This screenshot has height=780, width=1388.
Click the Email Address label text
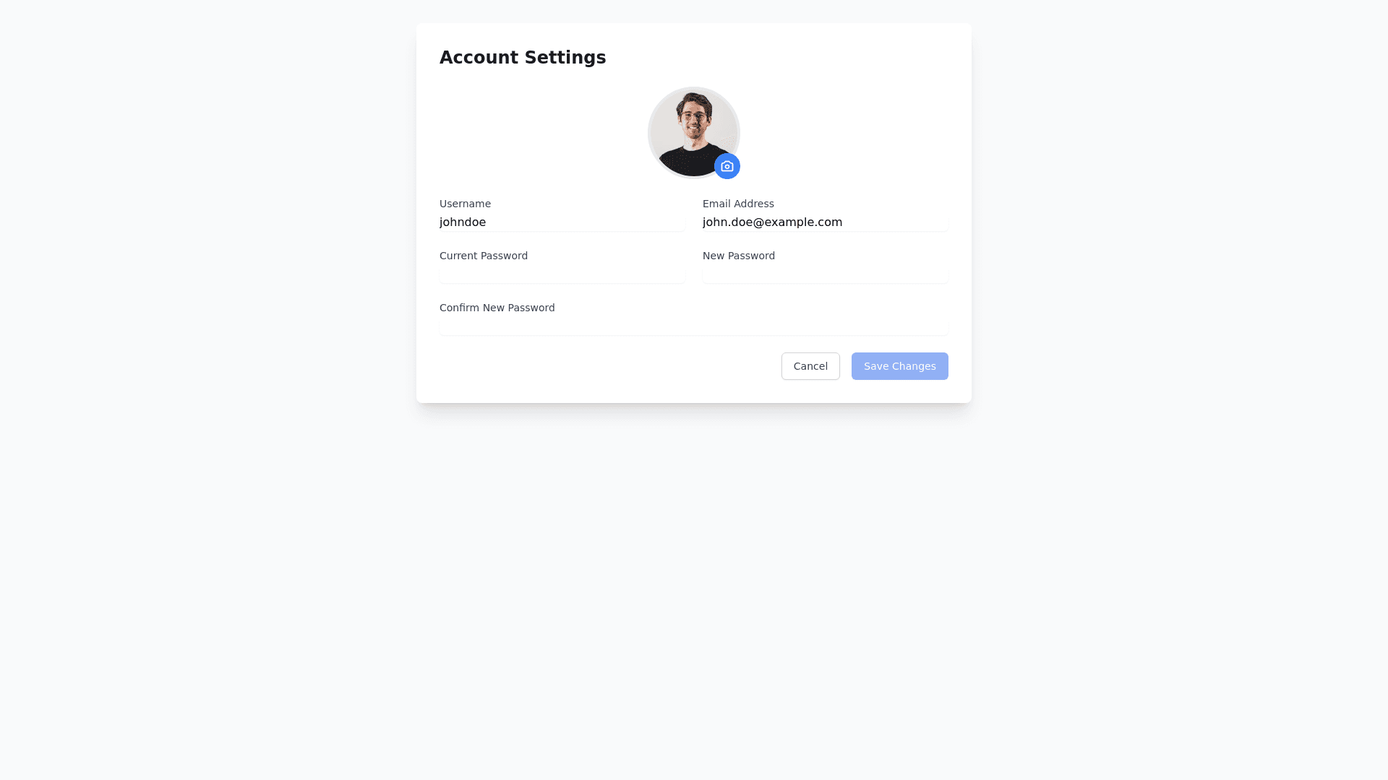[738, 204]
